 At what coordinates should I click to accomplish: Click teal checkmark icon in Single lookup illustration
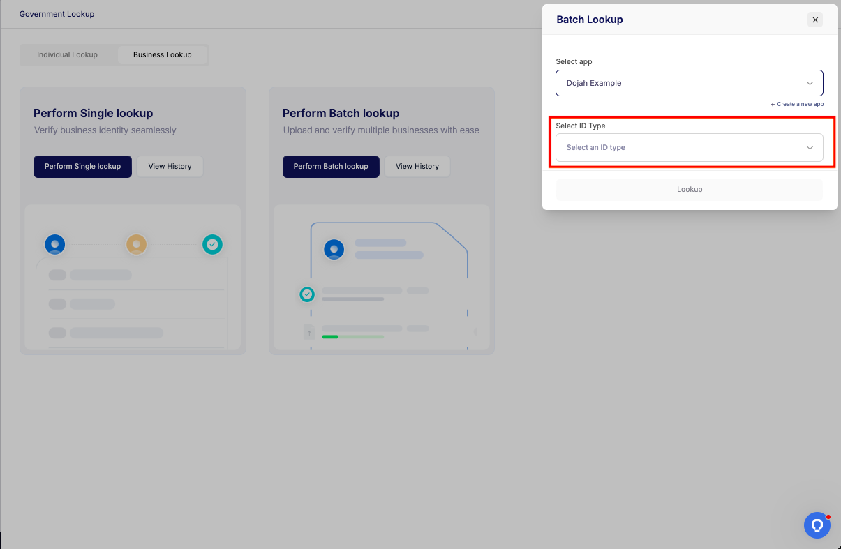[213, 244]
